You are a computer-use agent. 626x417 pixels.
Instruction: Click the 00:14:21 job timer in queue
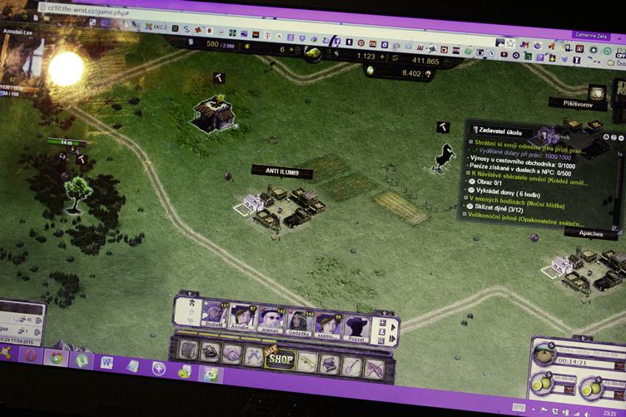(x=572, y=361)
